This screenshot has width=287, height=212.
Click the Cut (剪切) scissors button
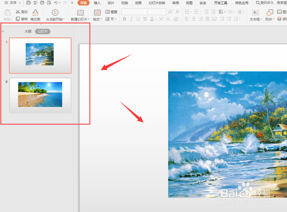pyautogui.click(x=22, y=12)
